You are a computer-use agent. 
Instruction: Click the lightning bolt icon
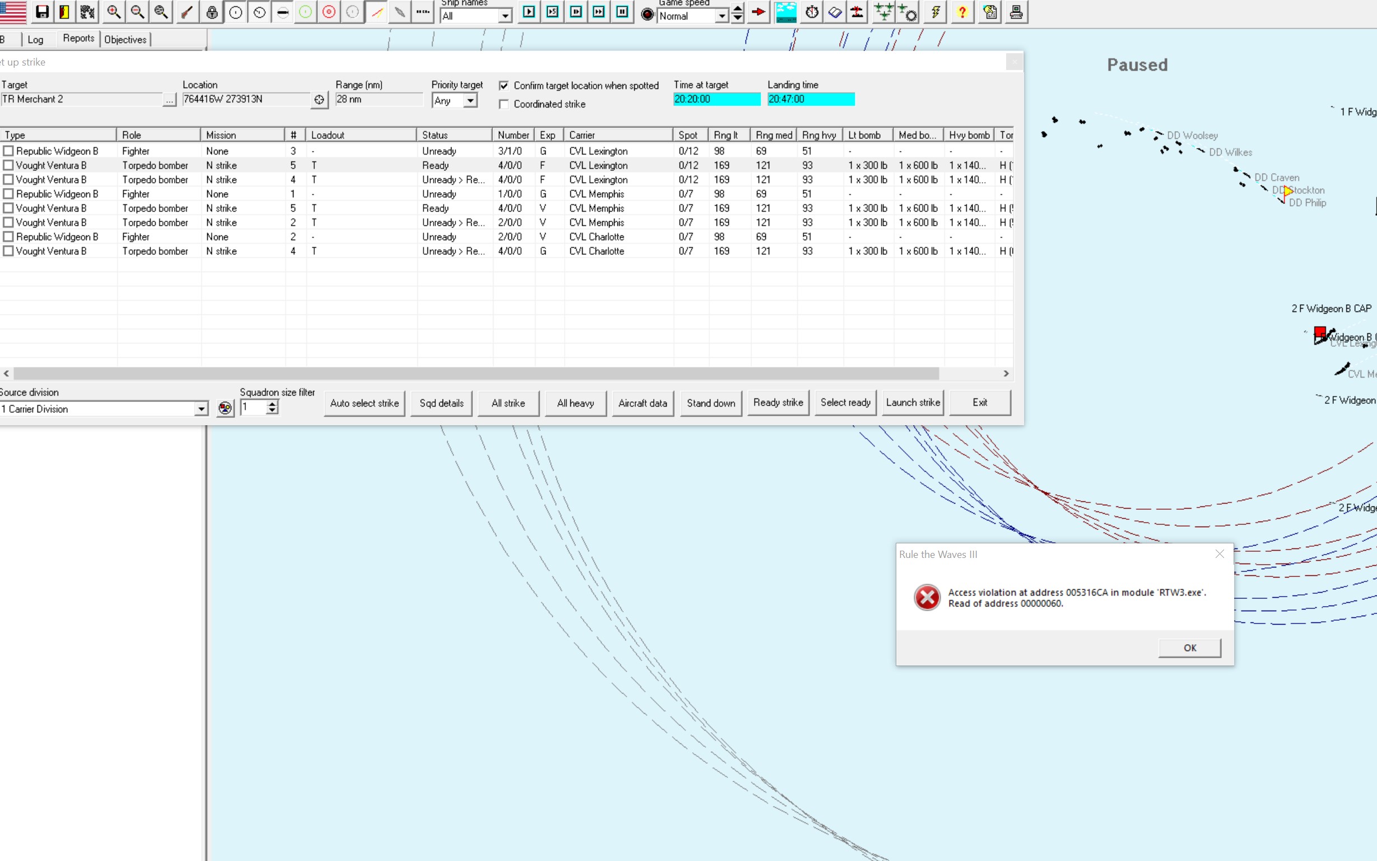(x=935, y=12)
